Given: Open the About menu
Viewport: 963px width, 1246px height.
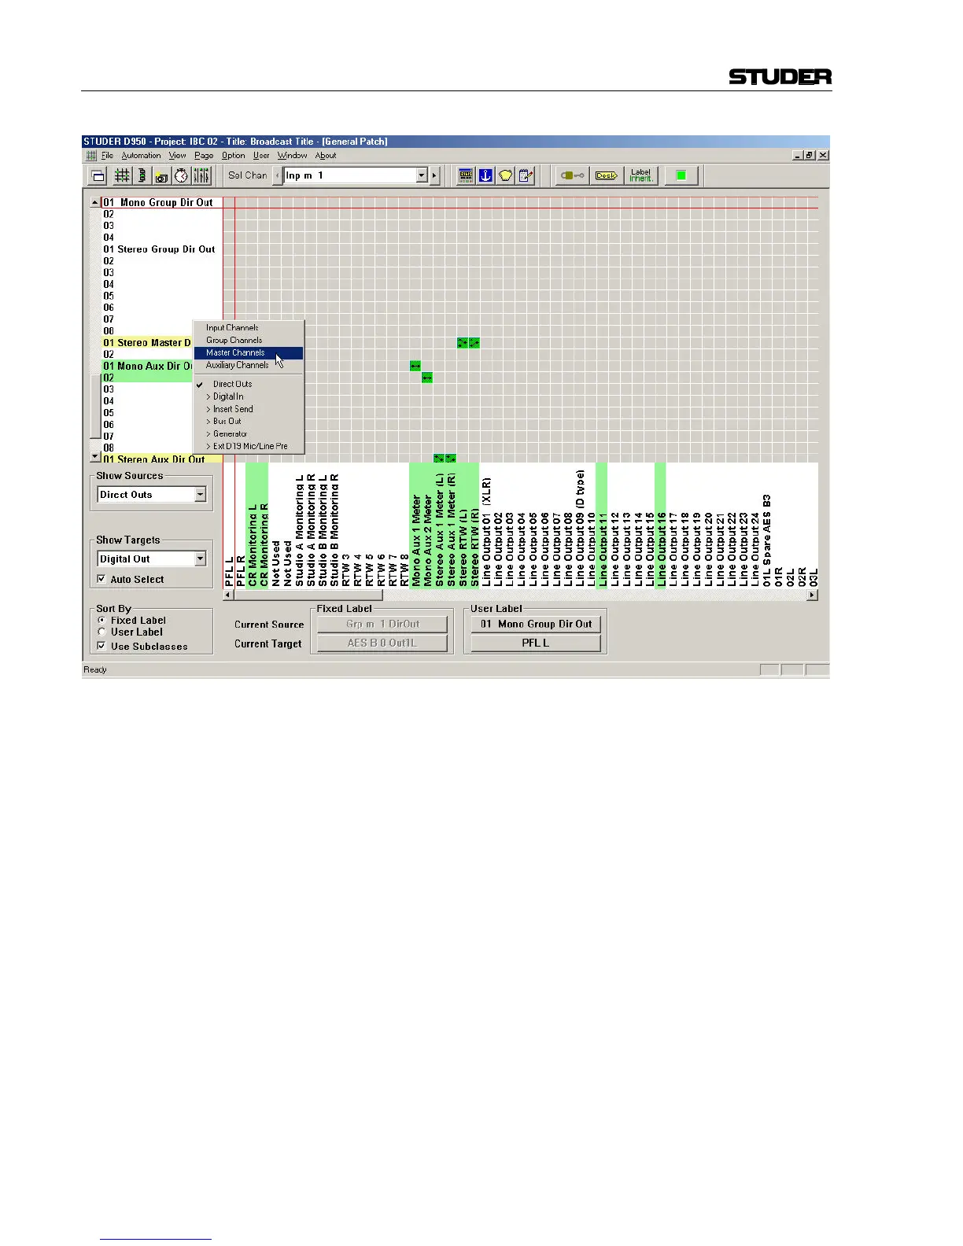Looking at the screenshot, I should (x=326, y=156).
